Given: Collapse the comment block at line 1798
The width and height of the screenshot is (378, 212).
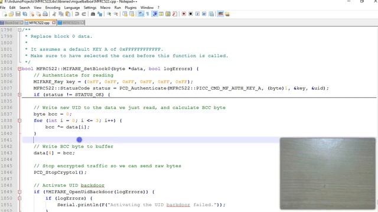Looking at the screenshot, I should tap(19, 30).
